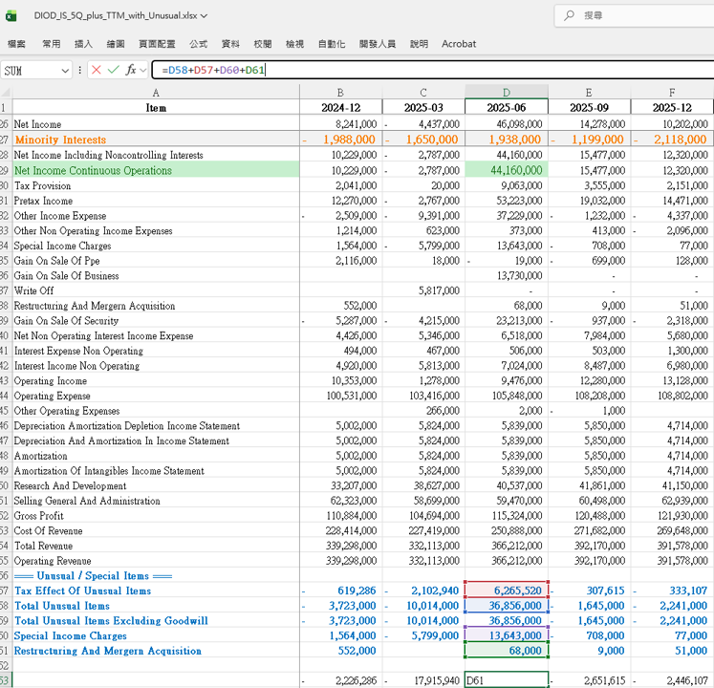
Task: Click the magnifier icon in the search box
Action: point(570,15)
